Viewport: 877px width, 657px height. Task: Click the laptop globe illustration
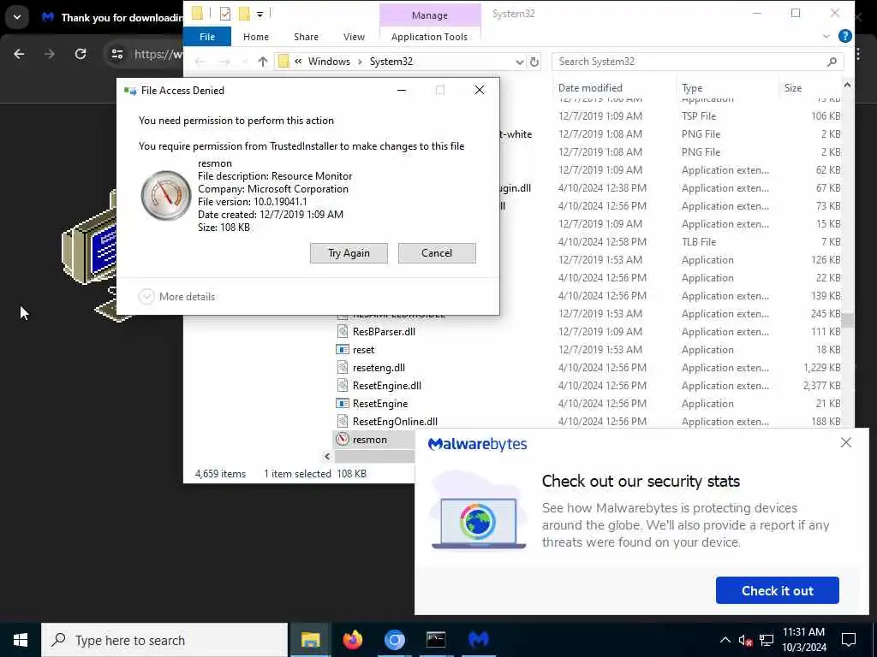pyautogui.click(x=478, y=521)
